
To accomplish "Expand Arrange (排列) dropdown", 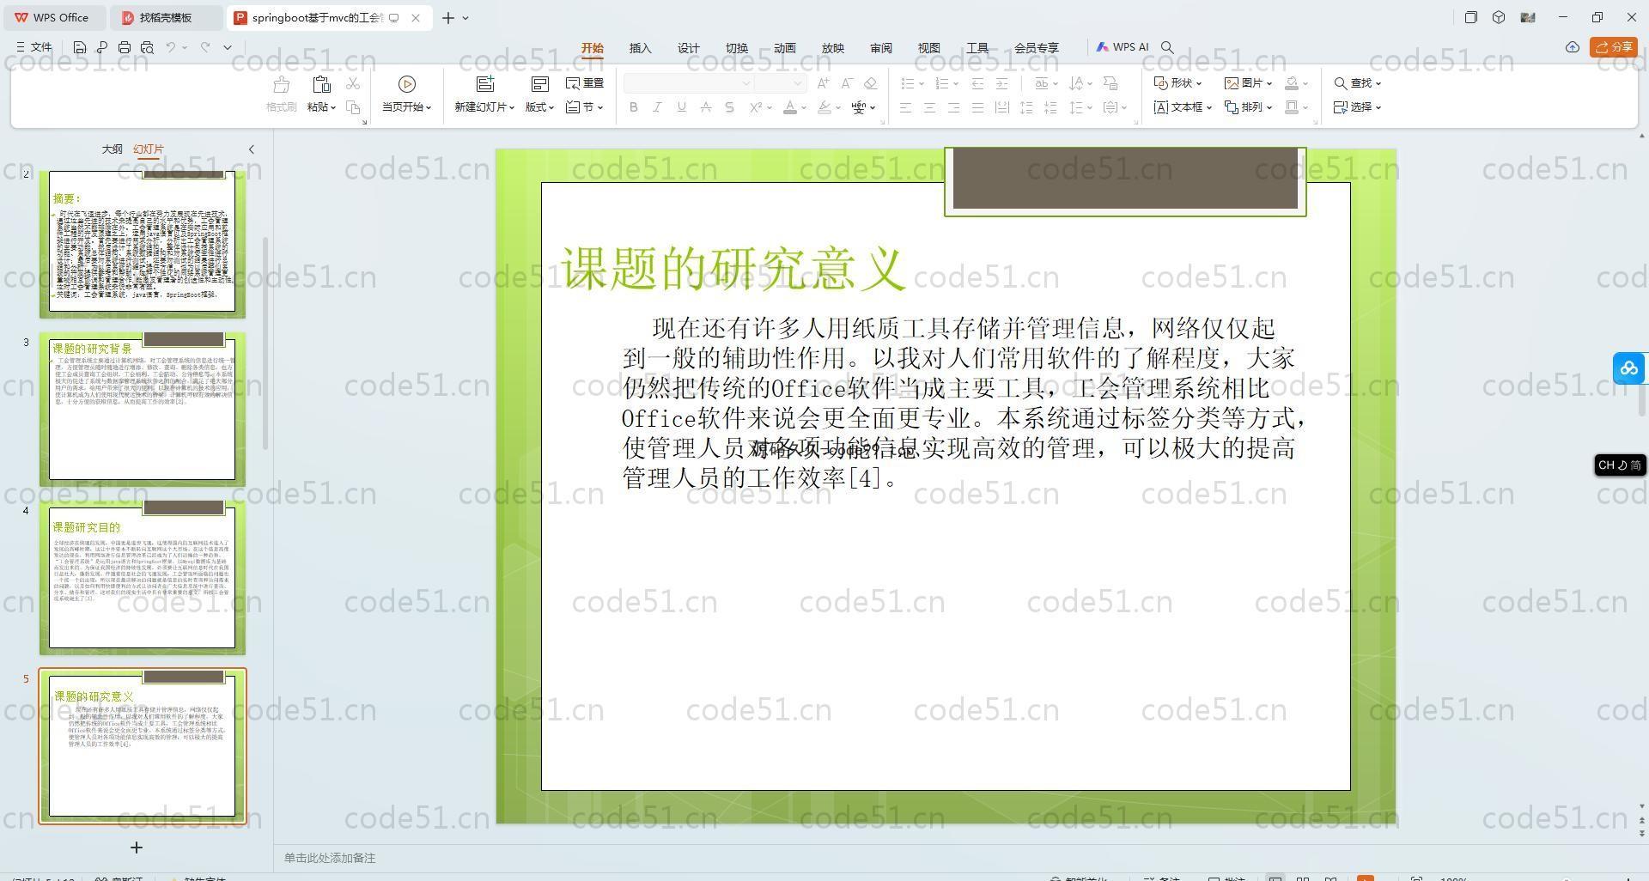I will [x=1248, y=107].
